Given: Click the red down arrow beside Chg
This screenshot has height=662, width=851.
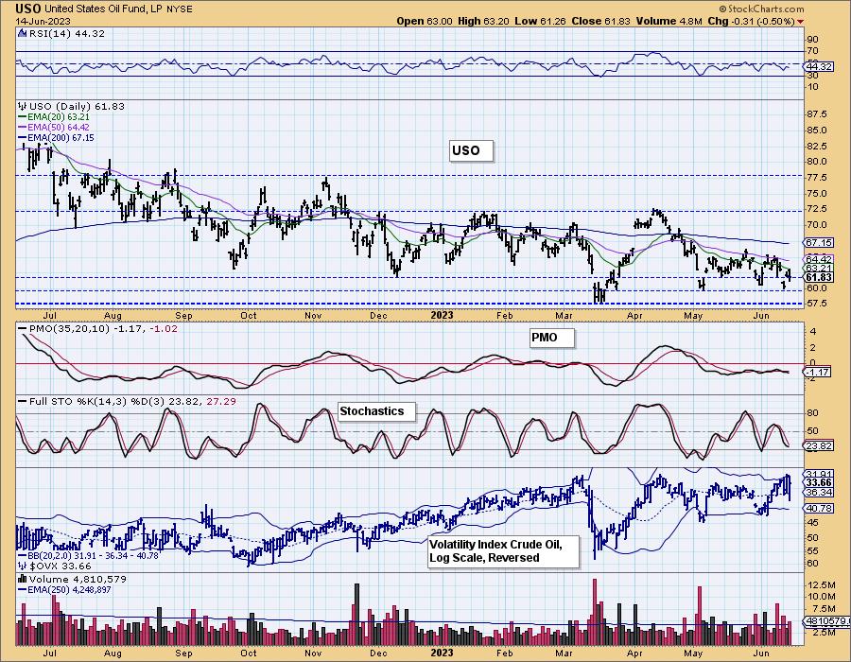Looking at the screenshot, I should coord(801,22).
